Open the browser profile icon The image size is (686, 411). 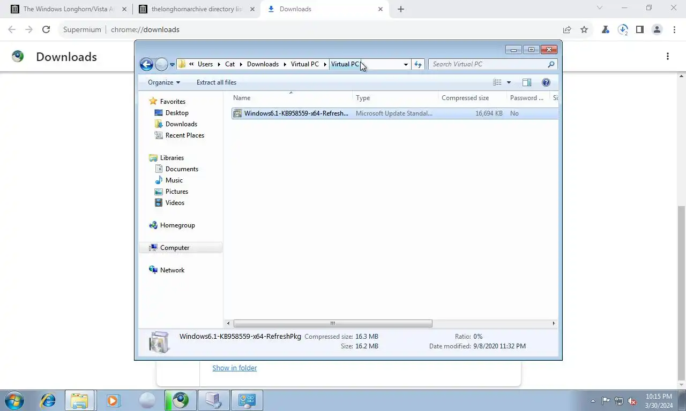(657, 30)
